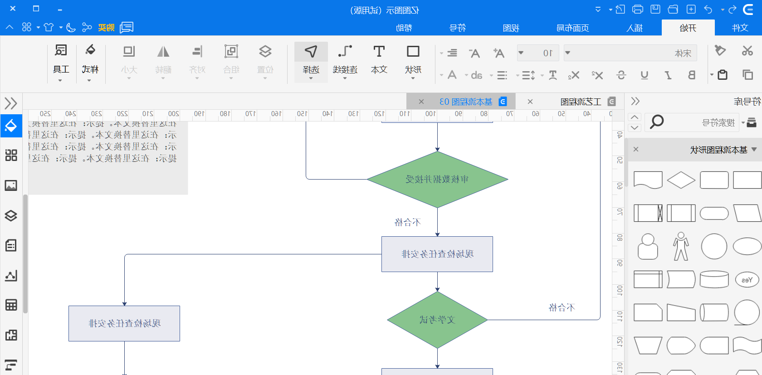
Task: Increase font size with A+ icon
Action: point(498,53)
